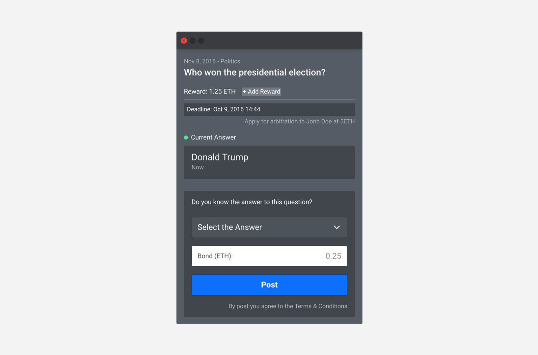Expand the Select the Answer chevron
The width and height of the screenshot is (538, 355).
pyautogui.click(x=336, y=227)
